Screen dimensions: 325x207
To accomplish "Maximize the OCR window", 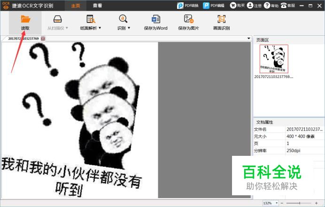I will pyautogui.click(x=310, y=6).
